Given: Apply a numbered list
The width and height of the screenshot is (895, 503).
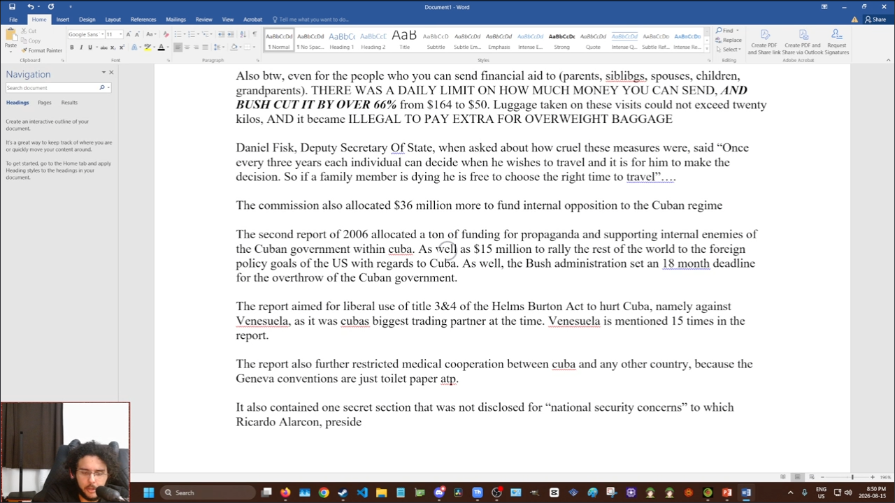Looking at the screenshot, I should pyautogui.click(x=192, y=34).
